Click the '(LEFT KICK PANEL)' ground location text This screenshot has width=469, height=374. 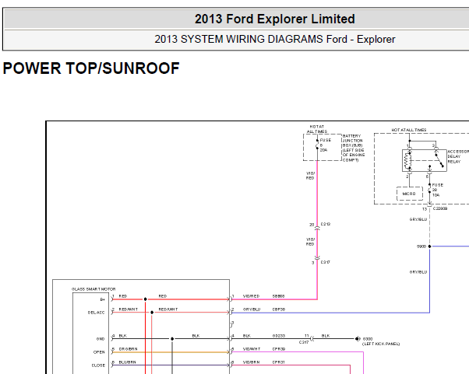coord(381,344)
